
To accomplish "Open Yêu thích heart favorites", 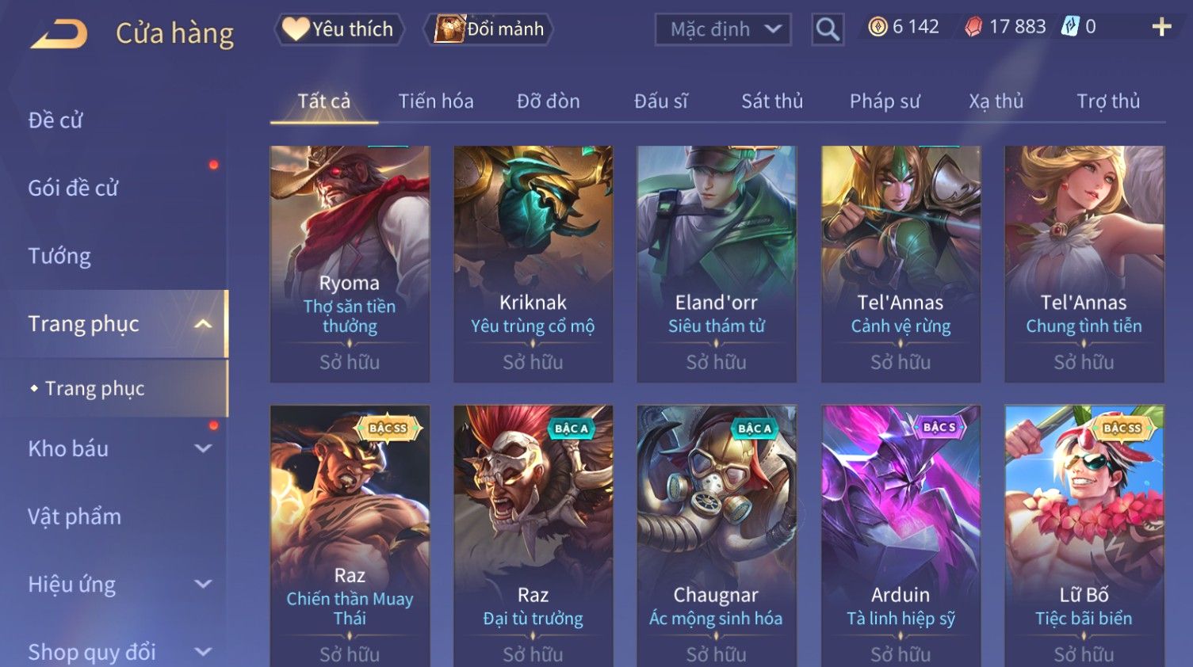I will (x=339, y=29).
